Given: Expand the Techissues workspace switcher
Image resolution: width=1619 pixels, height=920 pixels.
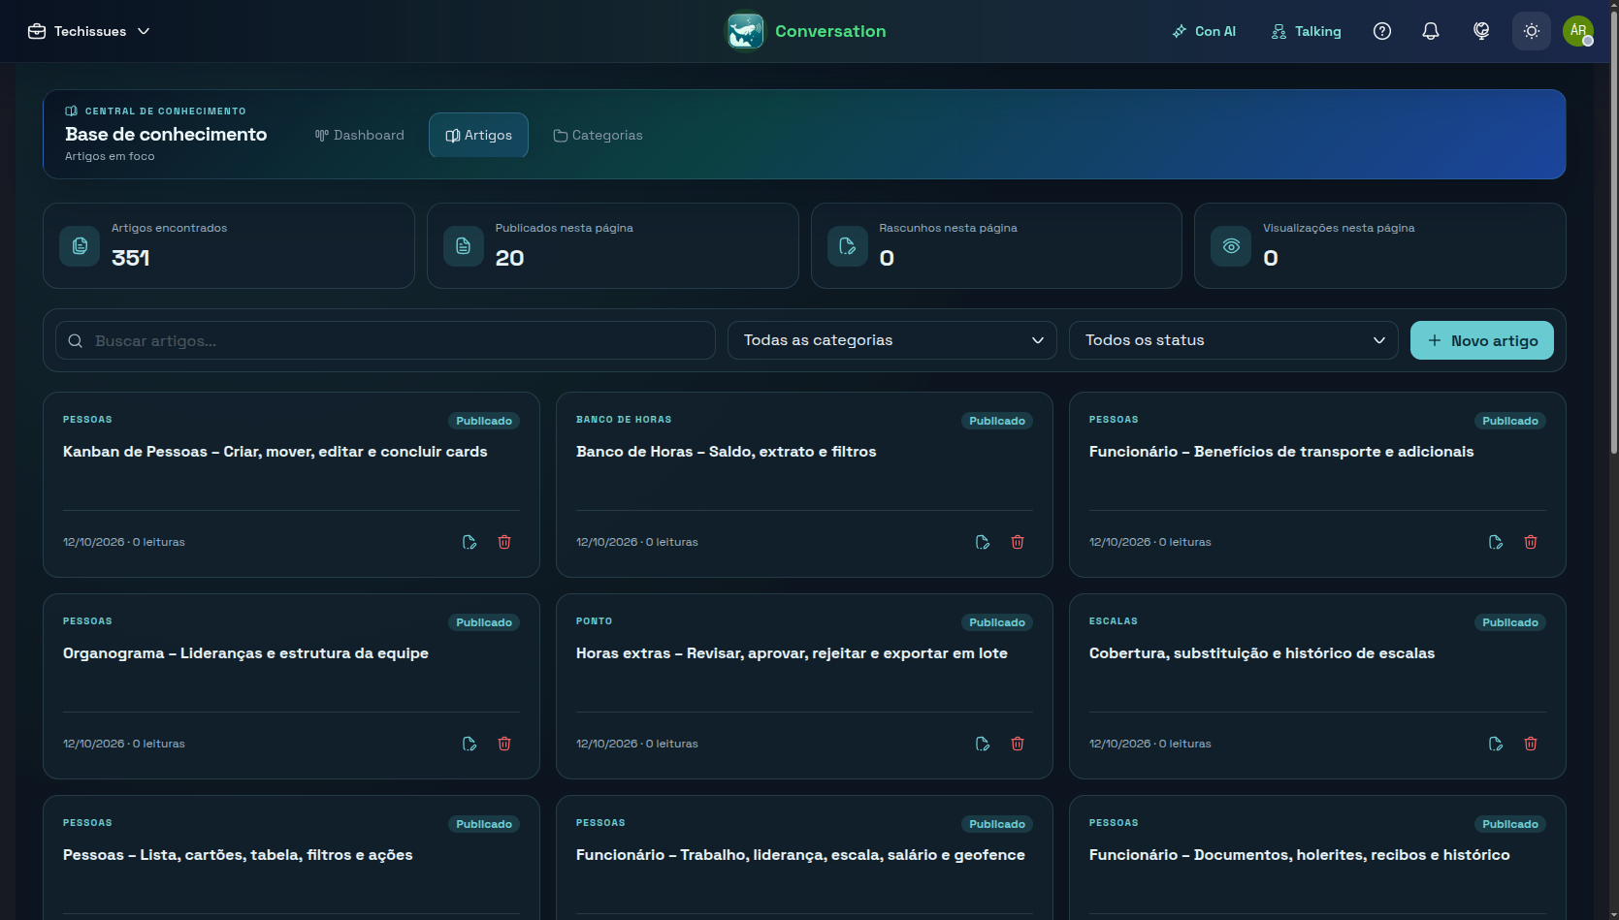Looking at the screenshot, I should [x=89, y=31].
